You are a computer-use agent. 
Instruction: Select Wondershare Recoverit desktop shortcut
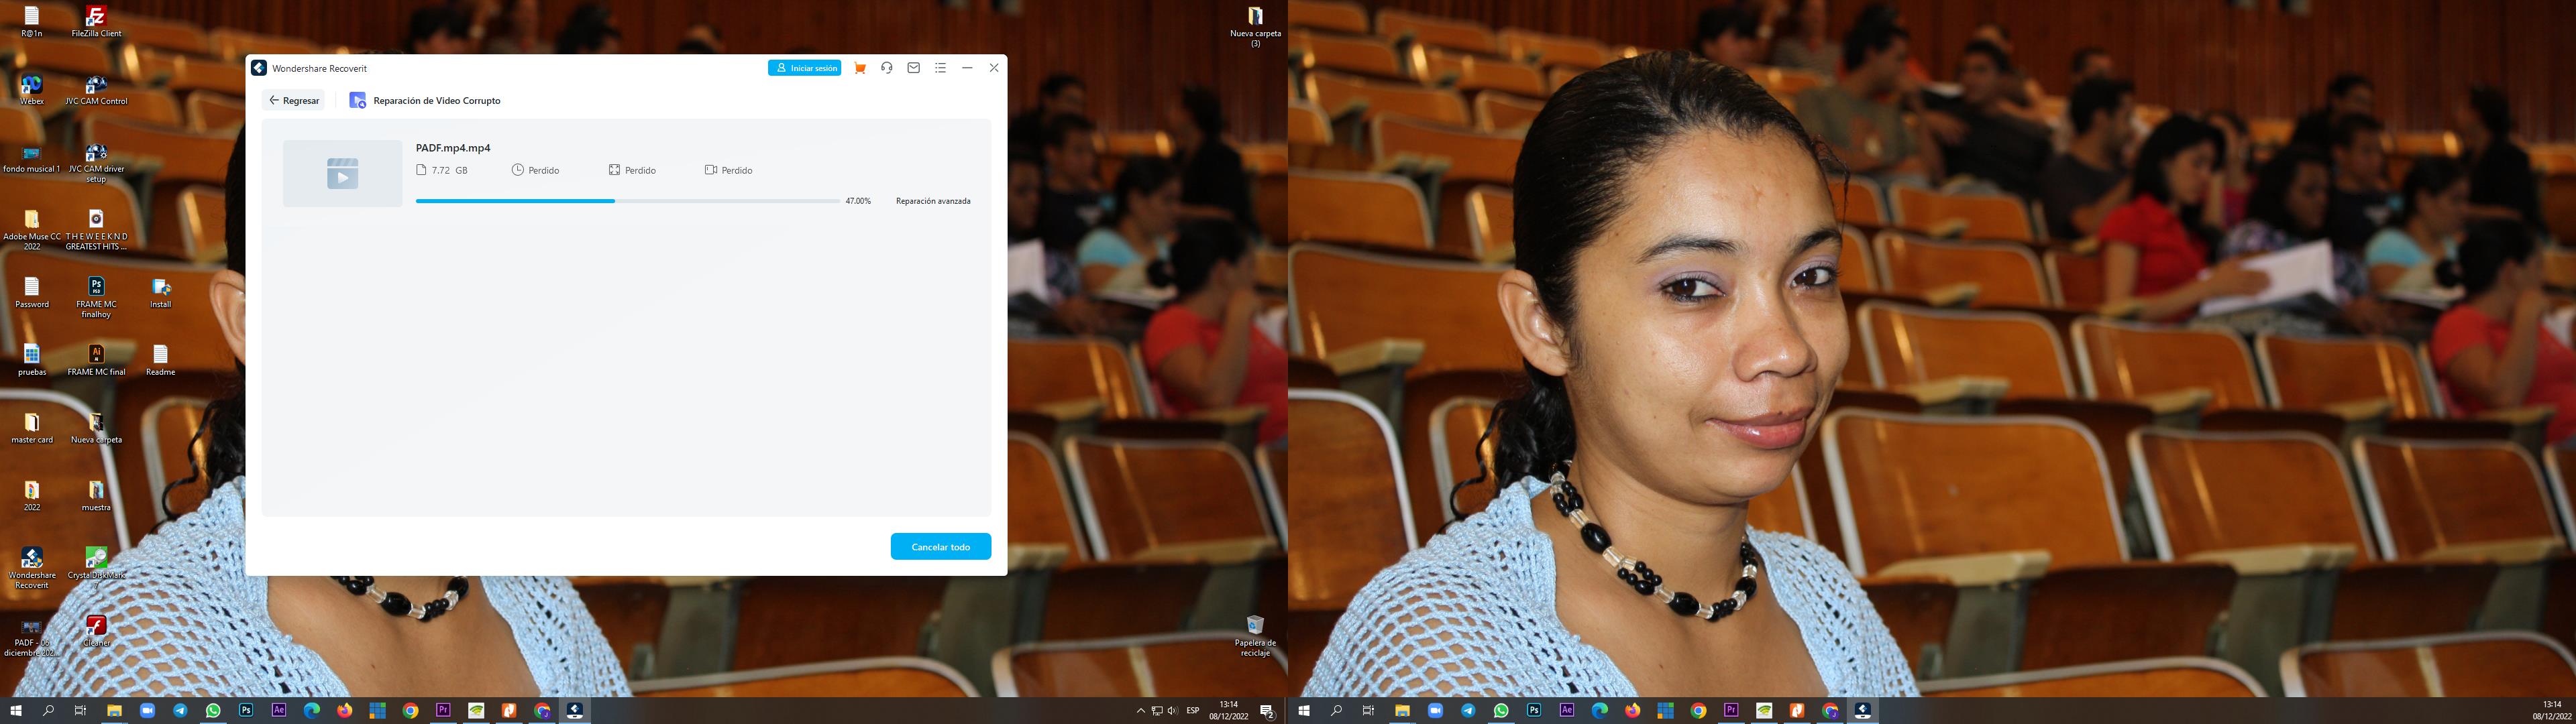click(32, 558)
